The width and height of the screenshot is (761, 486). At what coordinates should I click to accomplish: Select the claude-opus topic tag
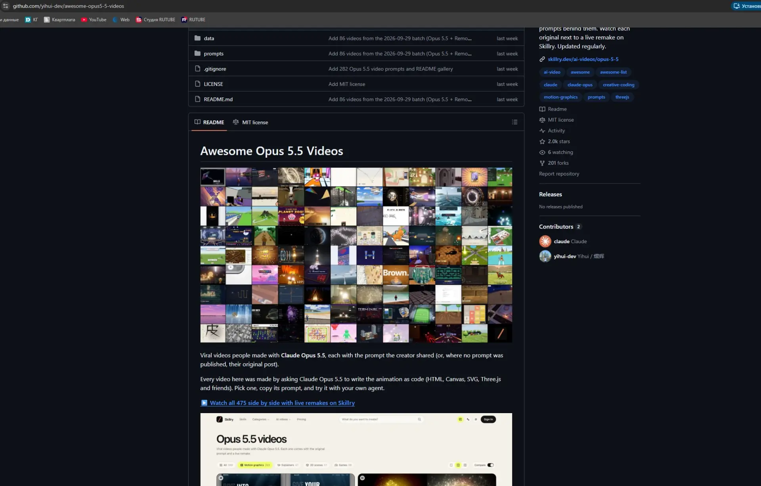click(x=580, y=85)
